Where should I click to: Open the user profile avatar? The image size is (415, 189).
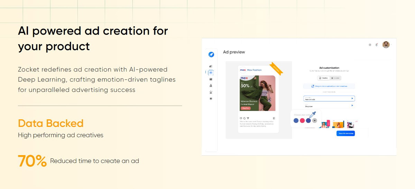[386, 45]
